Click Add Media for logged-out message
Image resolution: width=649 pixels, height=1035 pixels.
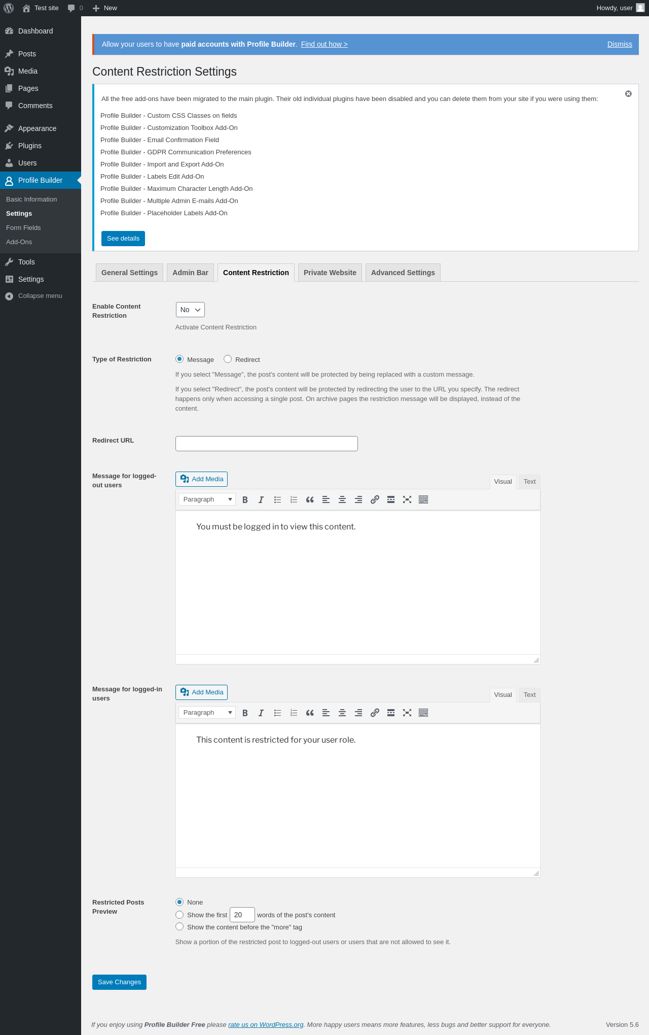pos(201,479)
